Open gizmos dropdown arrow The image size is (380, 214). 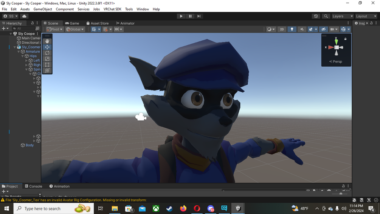point(349,29)
